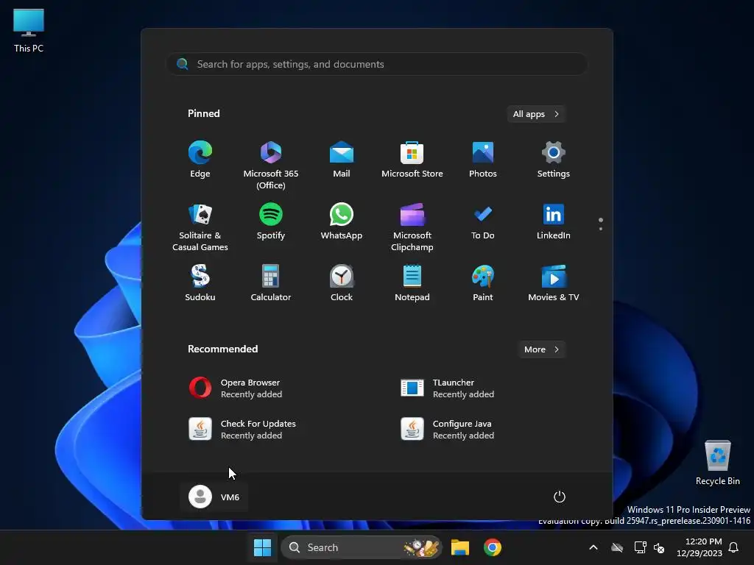The width and height of the screenshot is (754, 565).
Task: Select the Recycle Bin desktop icon
Action: coord(717,463)
